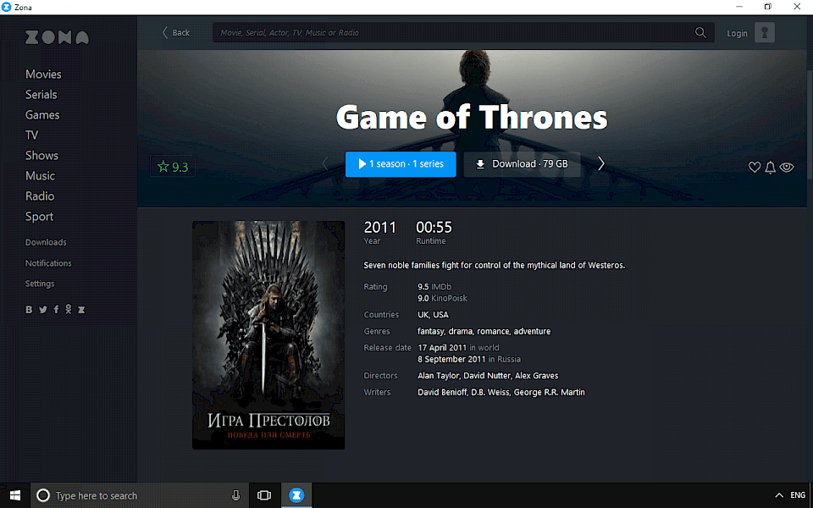Viewport: 813px width, 508px height.
Task: Open the Games section
Action: click(42, 115)
